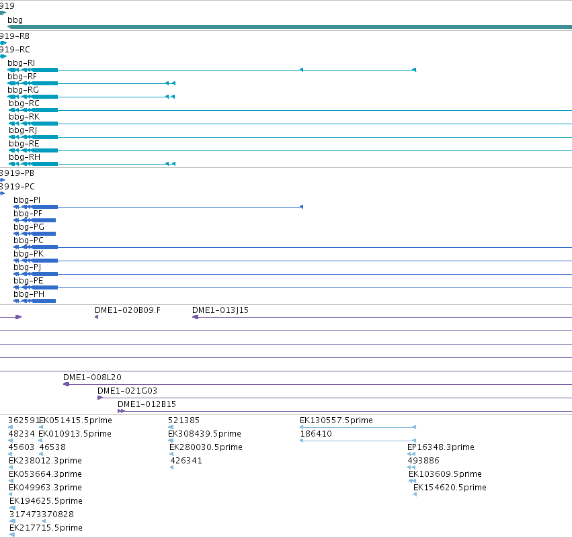Select transcript label bbg-RE

click(24, 144)
